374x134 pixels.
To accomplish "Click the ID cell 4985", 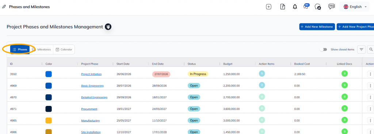I will click(x=13, y=120).
